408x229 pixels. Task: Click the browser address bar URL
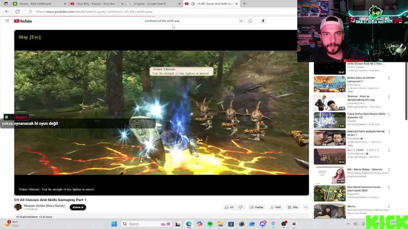(x=94, y=12)
